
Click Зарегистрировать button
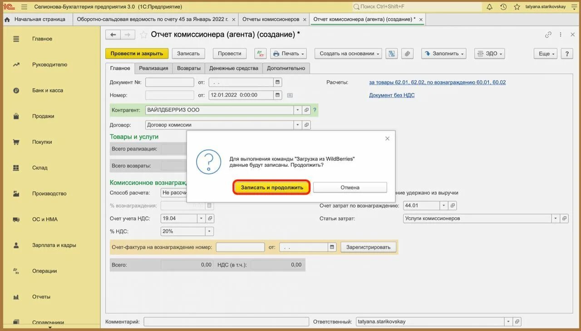(368, 247)
